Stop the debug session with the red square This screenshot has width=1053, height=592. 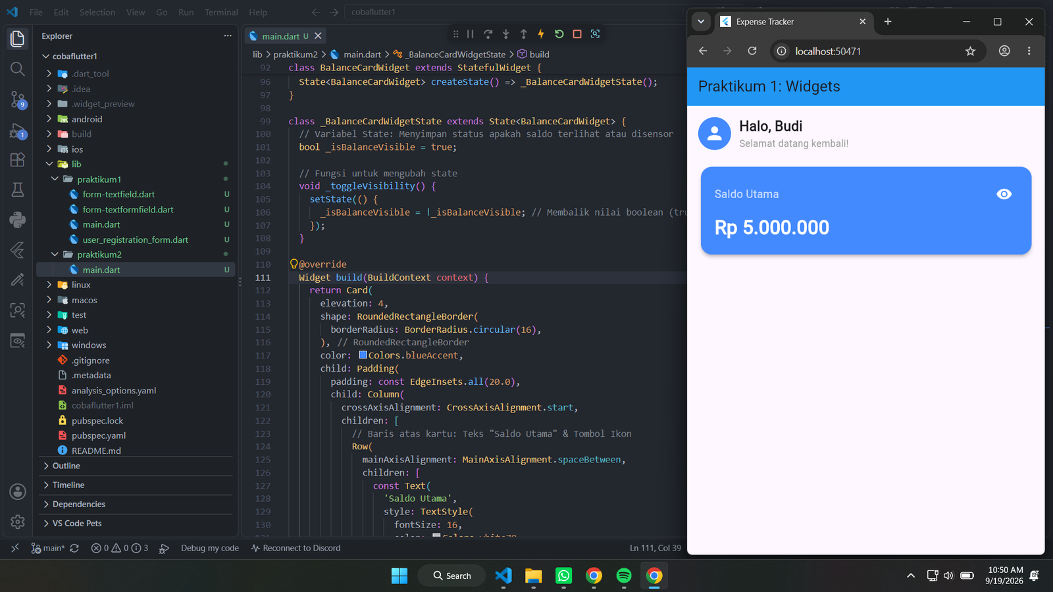coord(577,34)
